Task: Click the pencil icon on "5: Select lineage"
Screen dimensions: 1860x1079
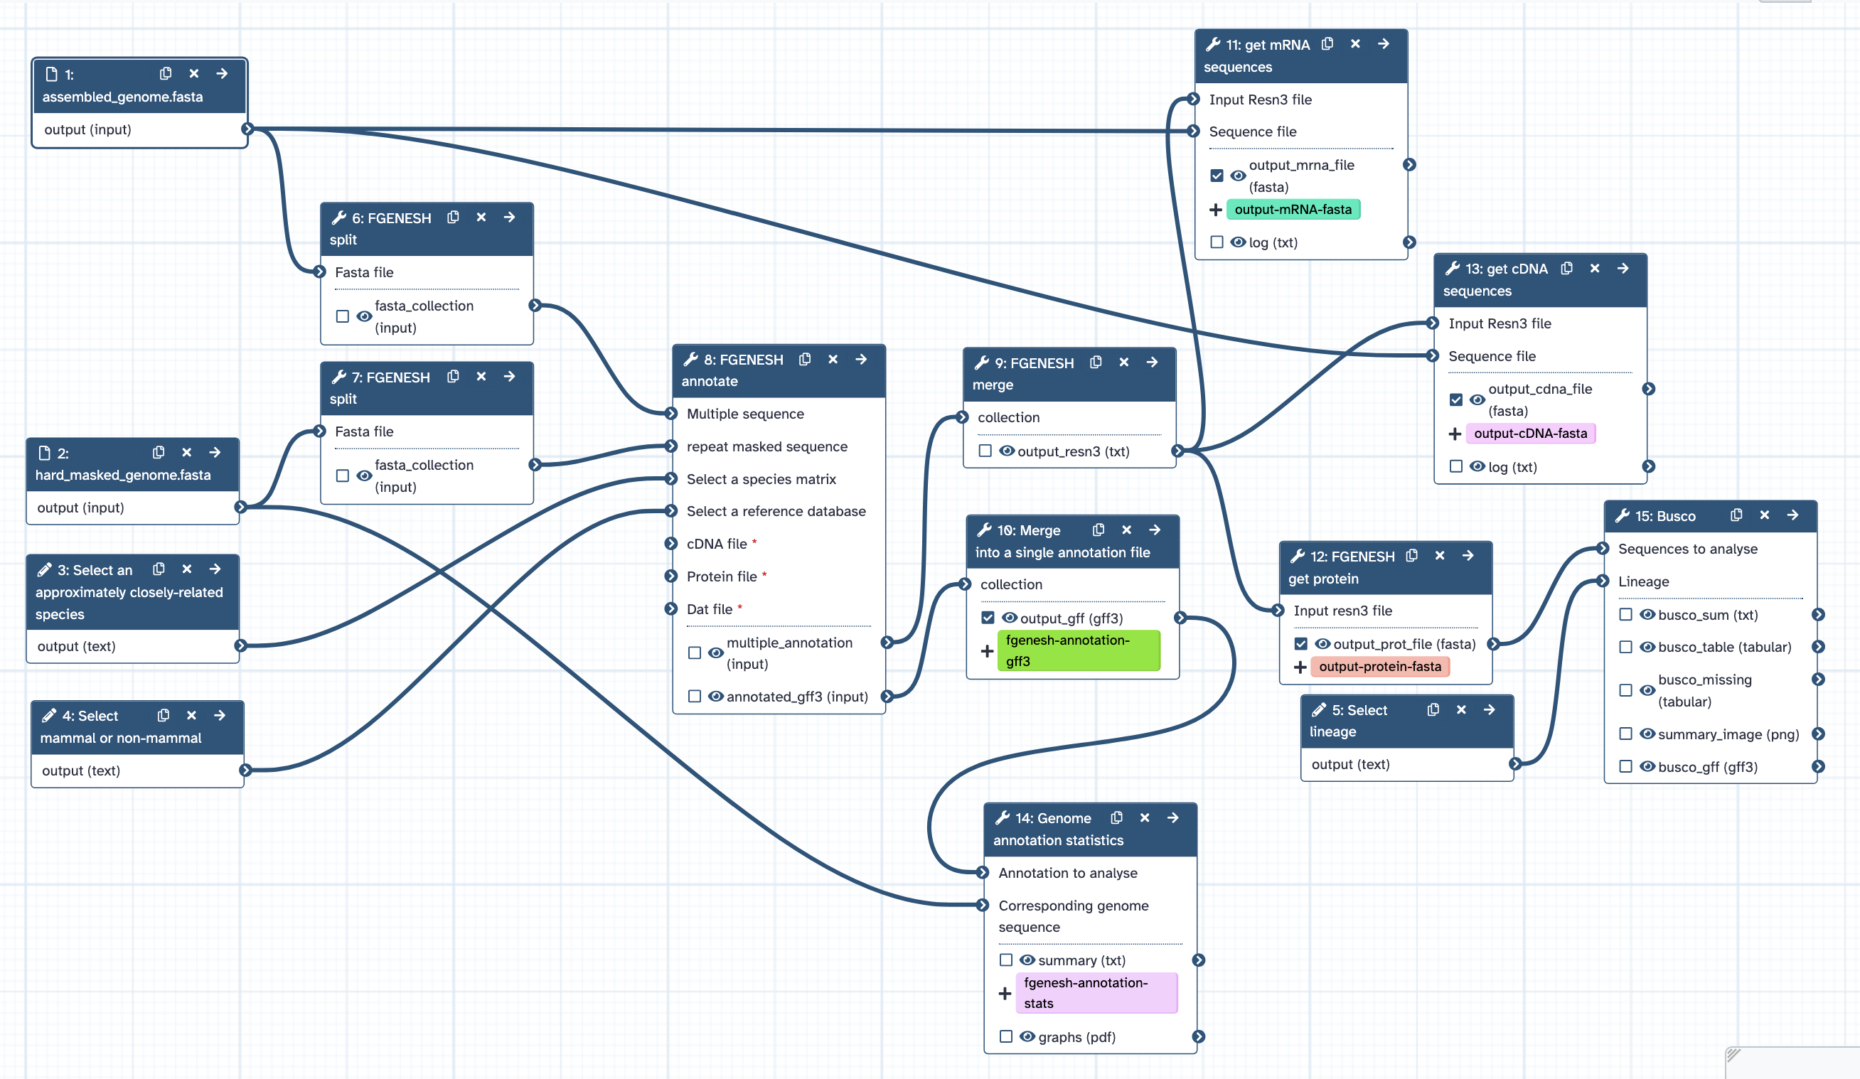Action: [x=1318, y=709]
